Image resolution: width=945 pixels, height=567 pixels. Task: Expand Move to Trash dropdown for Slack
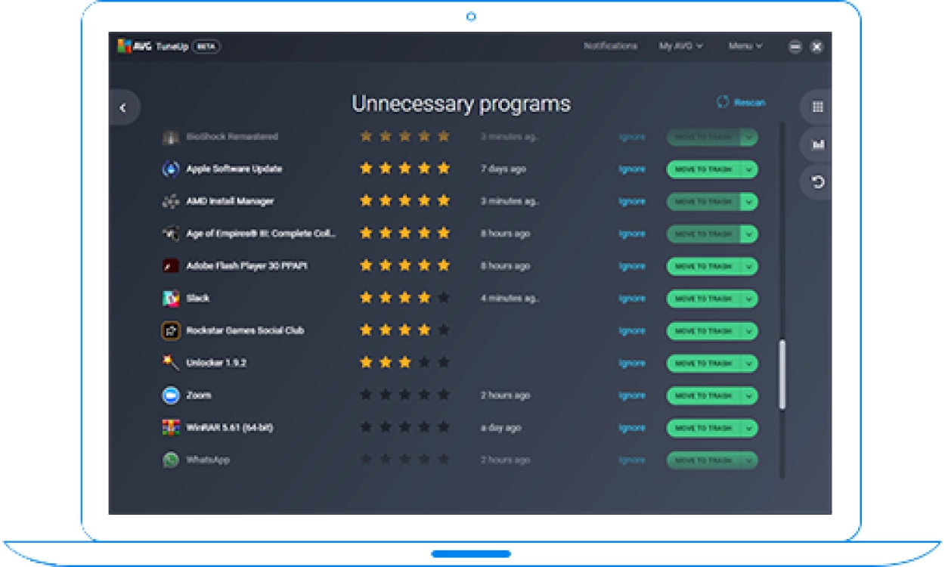pyautogui.click(x=748, y=299)
